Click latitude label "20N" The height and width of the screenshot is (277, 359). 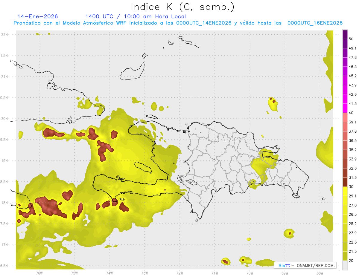tap(4, 119)
